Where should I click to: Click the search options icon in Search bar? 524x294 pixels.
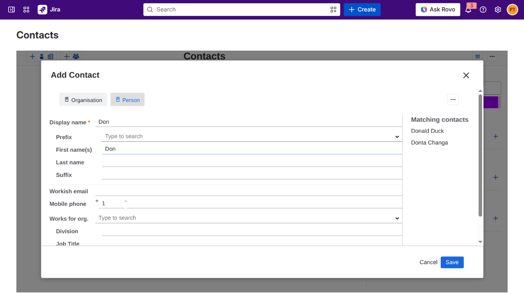334,9
